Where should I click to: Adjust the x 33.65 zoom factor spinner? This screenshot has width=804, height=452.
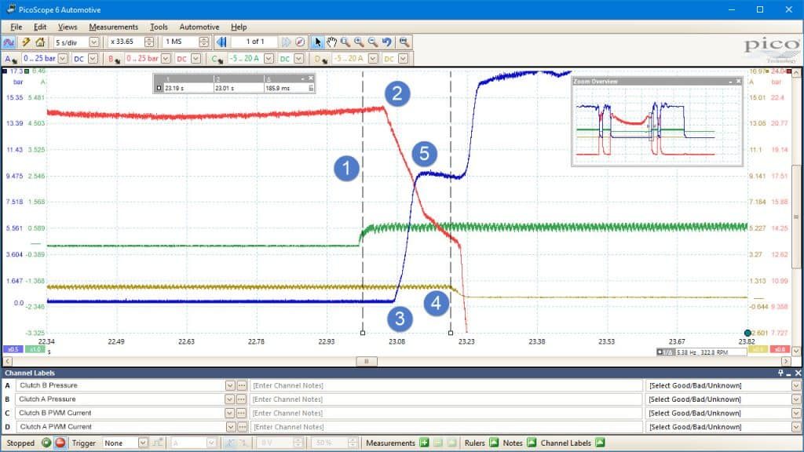coord(149,42)
